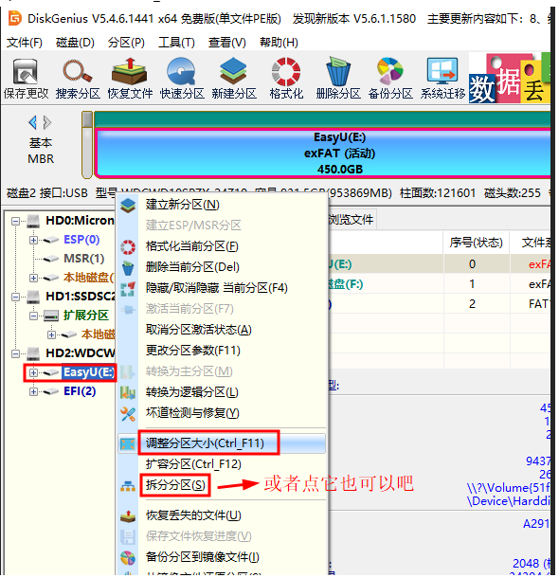Select the partition table row numbered 1

pos(440,284)
